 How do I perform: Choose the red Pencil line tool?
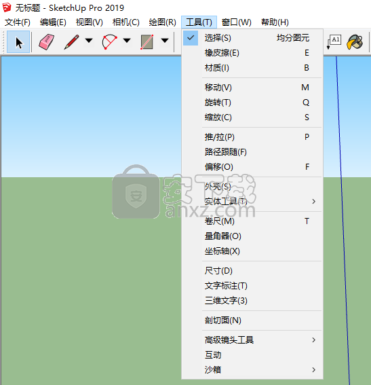(71, 41)
